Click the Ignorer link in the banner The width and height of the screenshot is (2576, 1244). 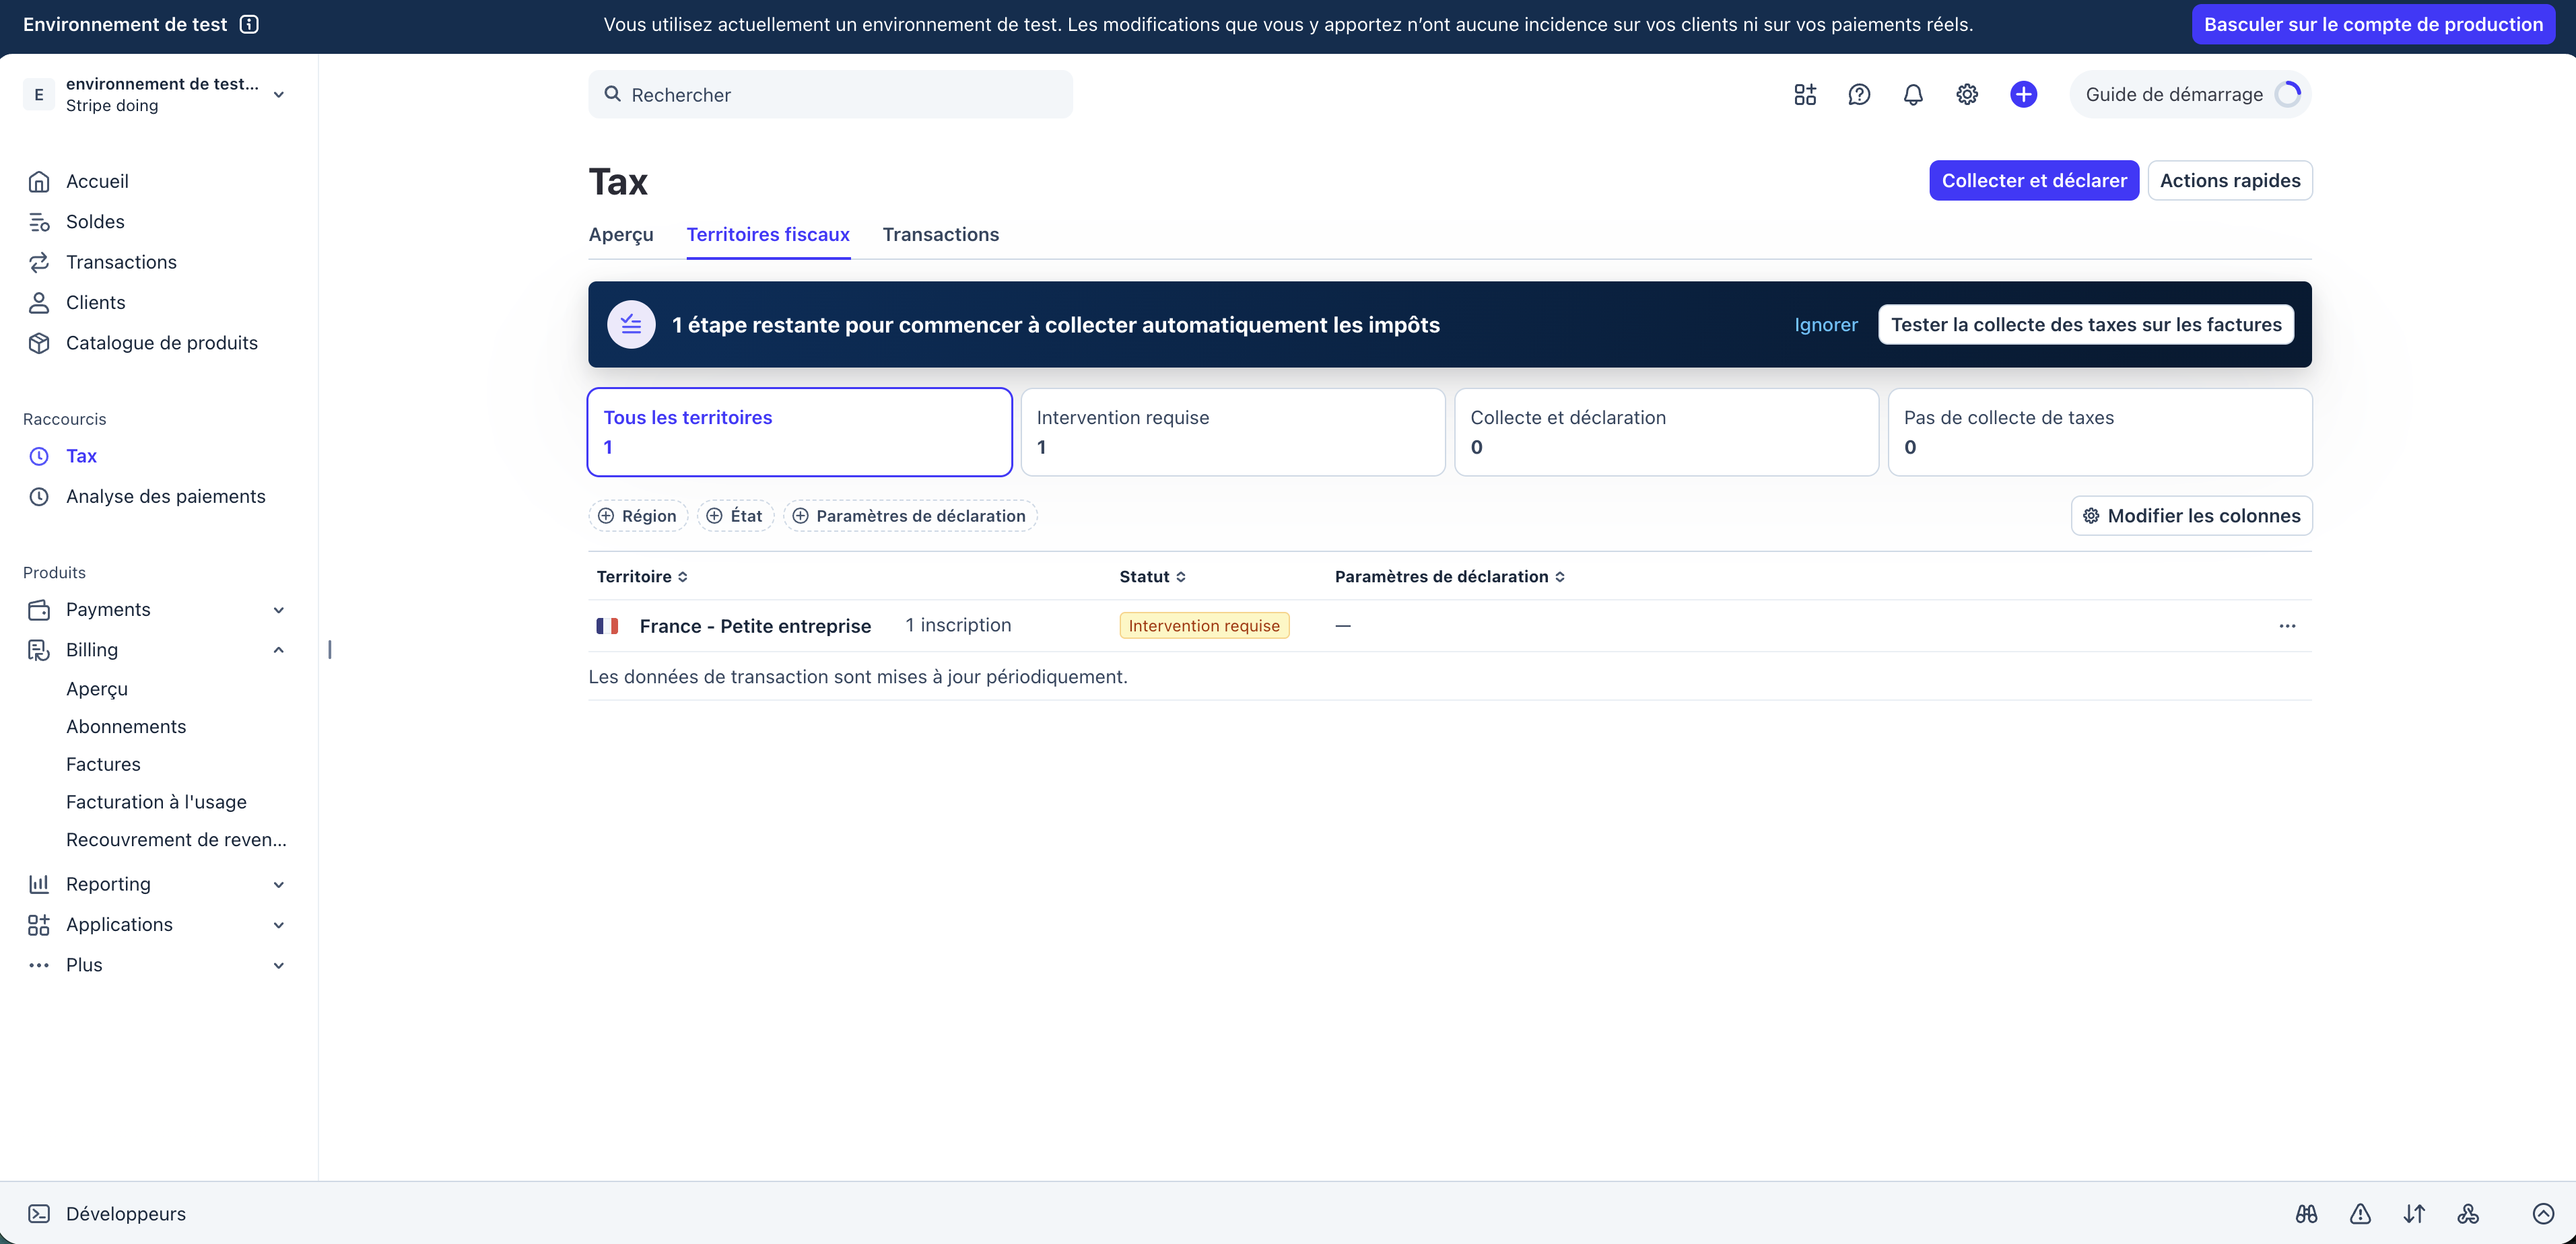(x=1826, y=324)
